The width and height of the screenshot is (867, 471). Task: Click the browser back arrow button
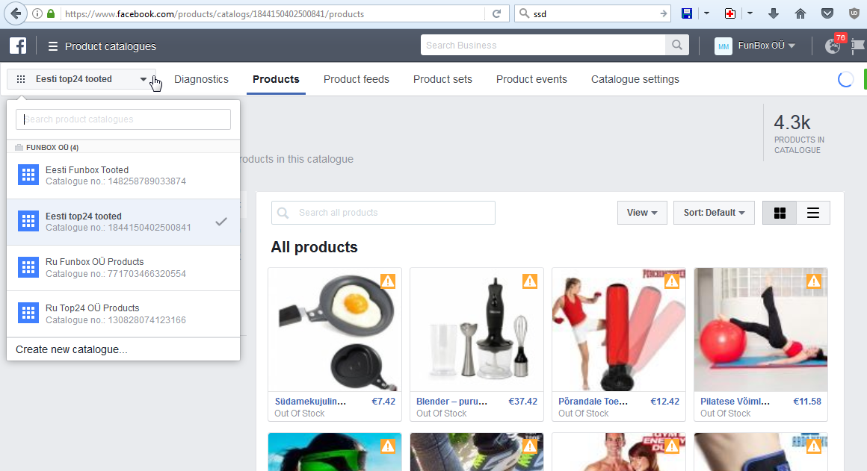[16, 13]
